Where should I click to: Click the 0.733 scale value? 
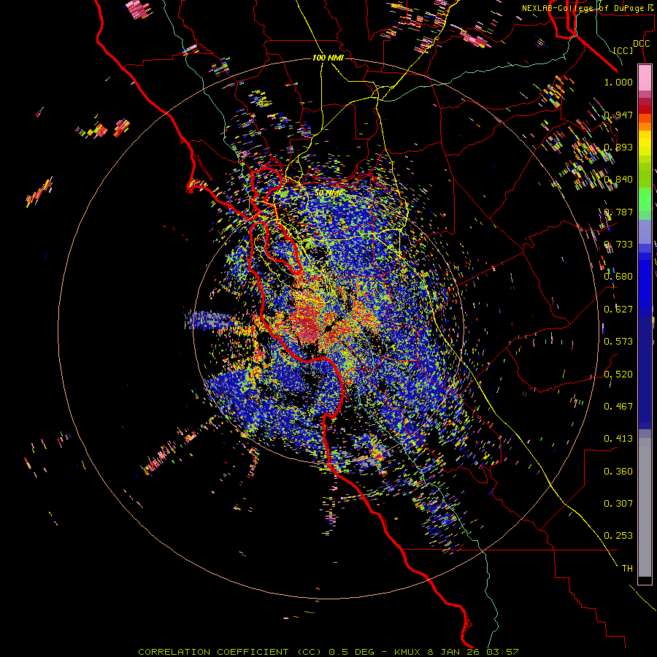click(x=618, y=245)
